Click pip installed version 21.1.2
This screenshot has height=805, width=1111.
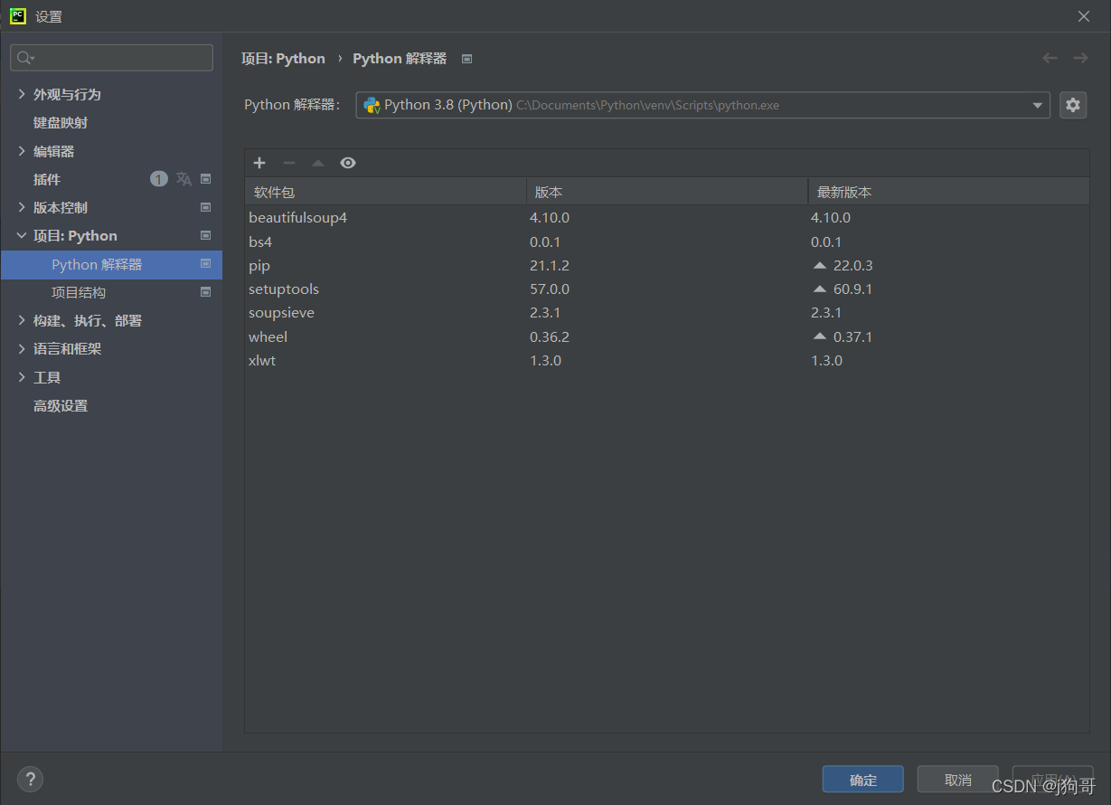(x=550, y=265)
